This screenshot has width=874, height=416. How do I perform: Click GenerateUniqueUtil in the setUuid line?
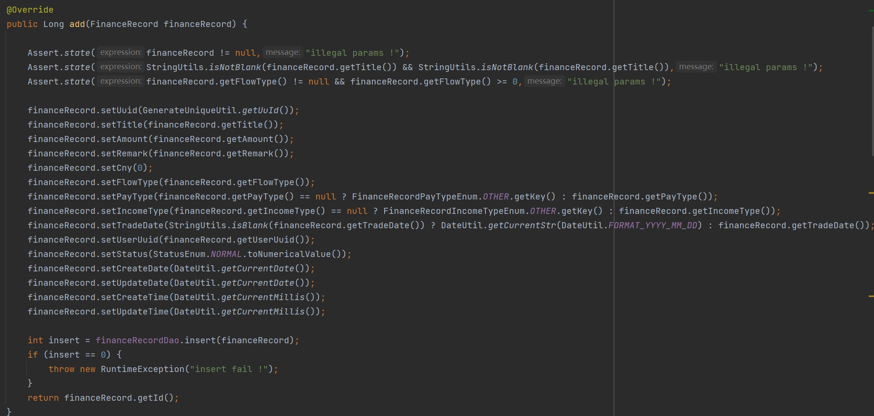190,110
